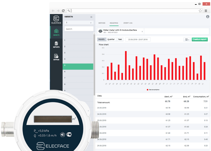
Task: Go back using the browser back arrow
Action: [x=53, y=11]
